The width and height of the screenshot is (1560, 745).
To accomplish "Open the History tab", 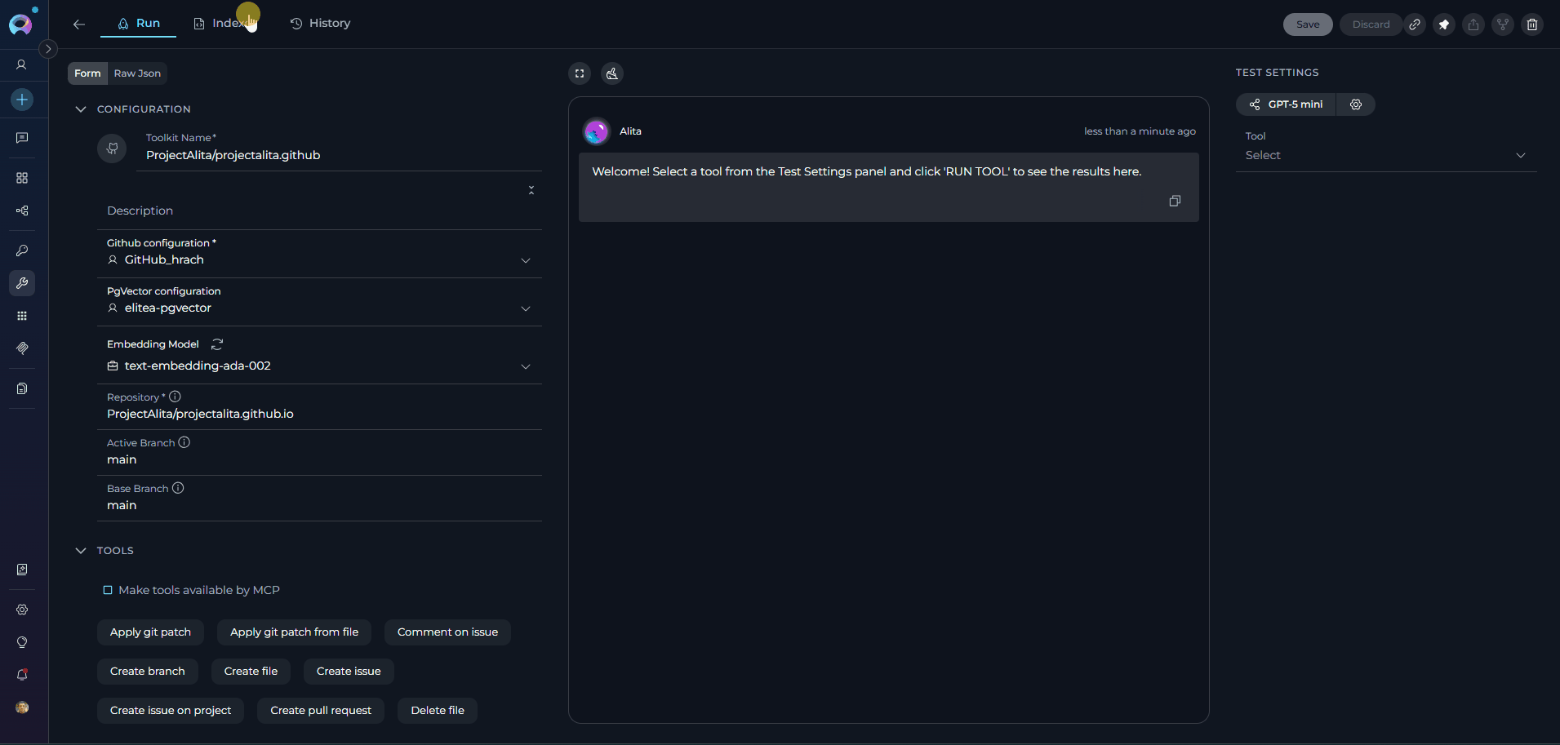I will coord(320,24).
